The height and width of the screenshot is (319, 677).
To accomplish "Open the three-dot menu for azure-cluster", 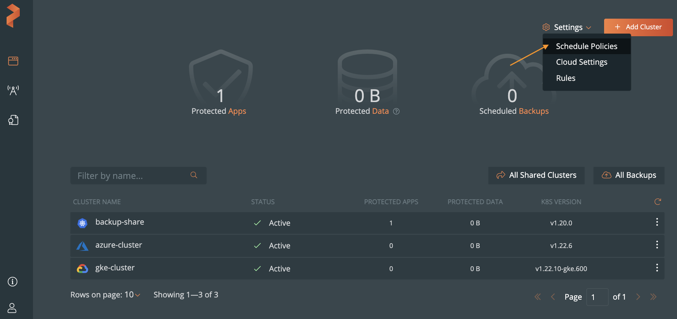I will coord(657,245).
